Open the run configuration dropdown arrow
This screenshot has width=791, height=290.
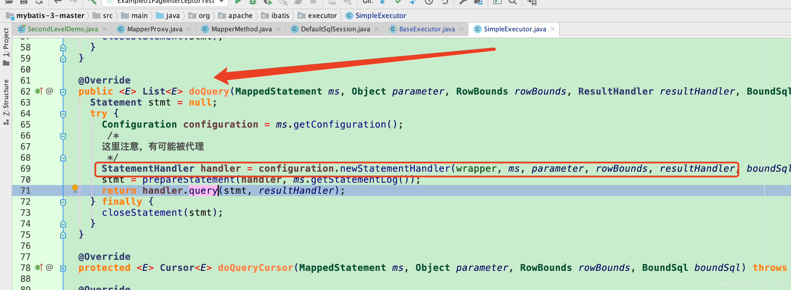221,1
